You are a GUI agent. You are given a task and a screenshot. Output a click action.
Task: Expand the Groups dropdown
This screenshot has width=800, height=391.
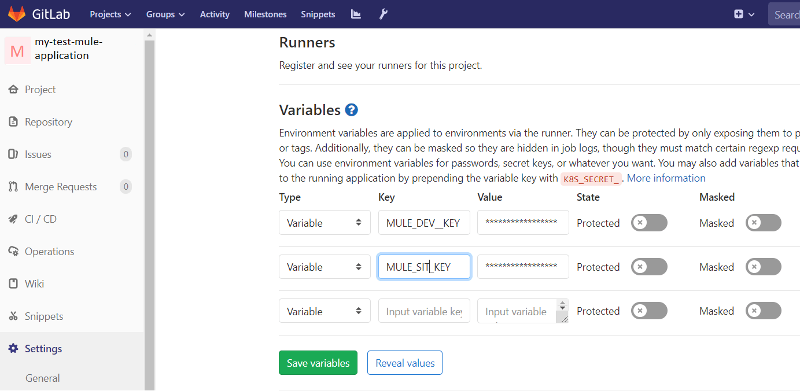click(x=165, y=14)
